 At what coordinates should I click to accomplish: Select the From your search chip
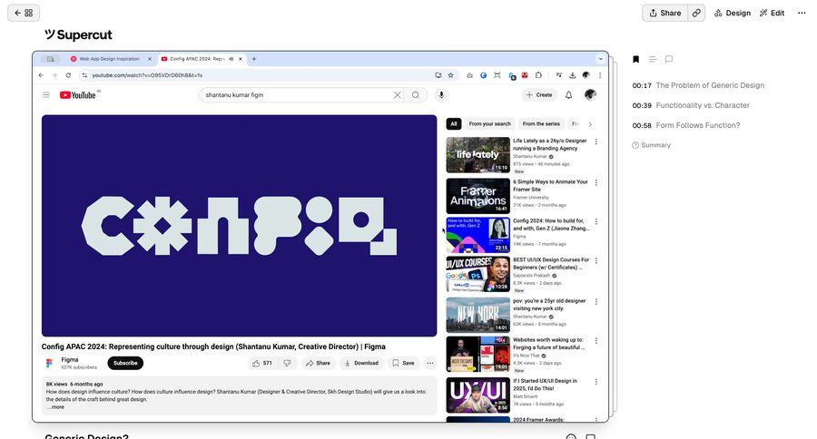(489, 124)
